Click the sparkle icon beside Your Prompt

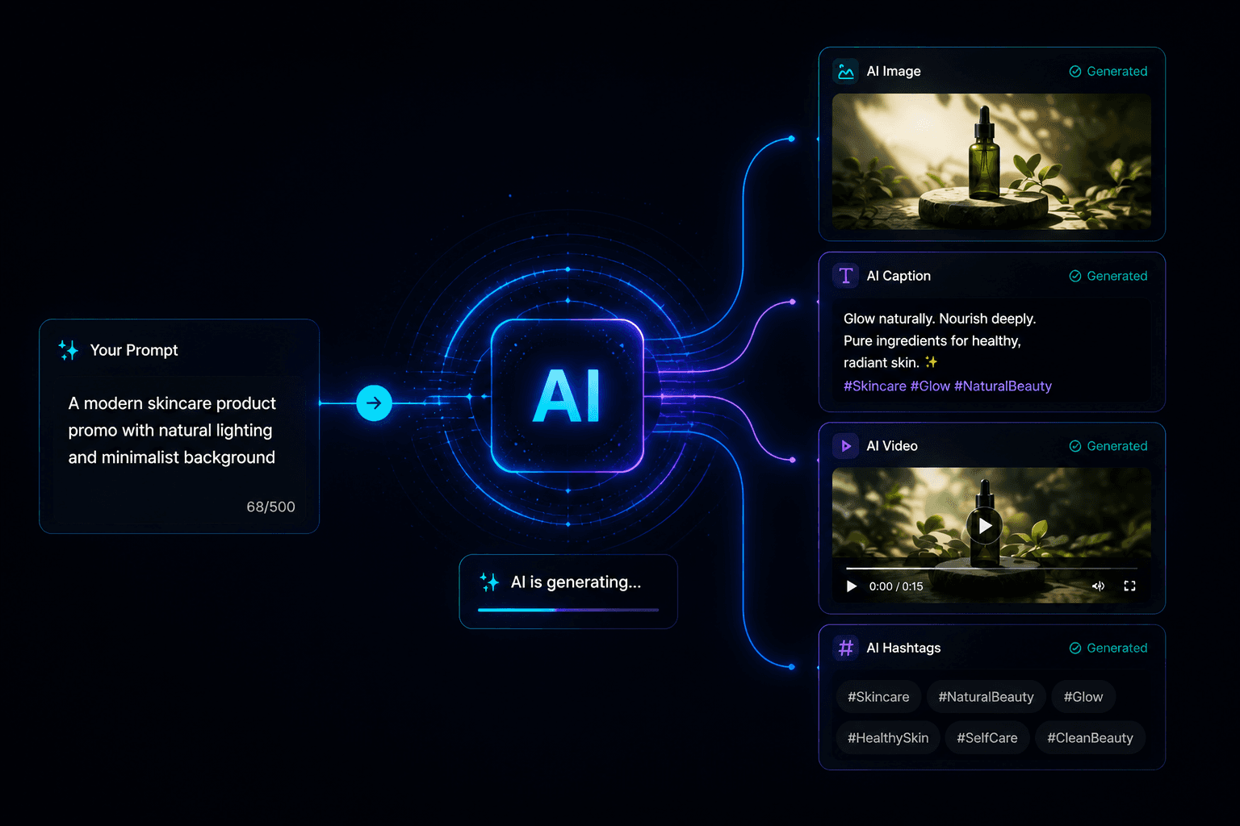tap(69, 350)
